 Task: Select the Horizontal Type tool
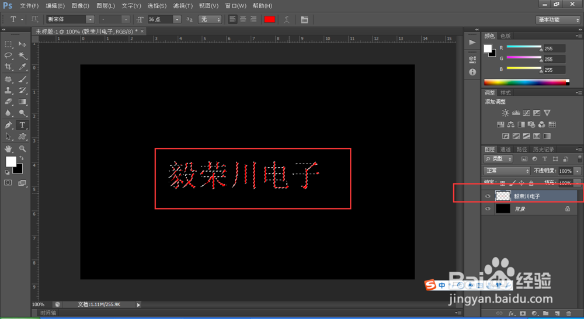pyautogui.click(x=22, y=125)
